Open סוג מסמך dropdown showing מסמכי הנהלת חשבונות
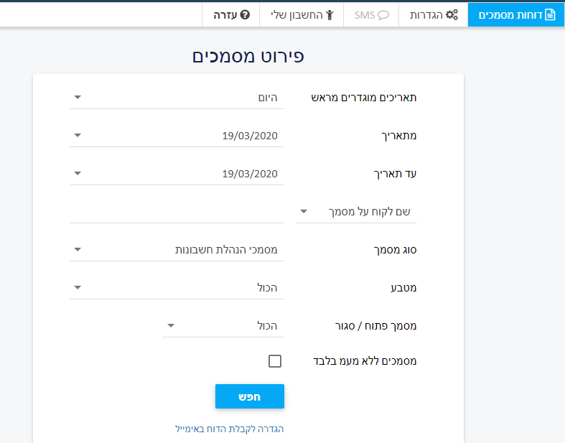Viewport: 565px width, 443px height. (x=177, y=249)
